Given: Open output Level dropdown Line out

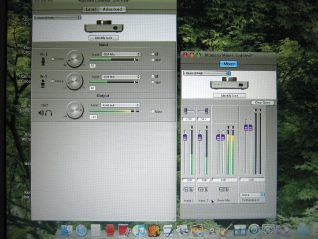Looking at the screenshot, I should click(120, 105).
